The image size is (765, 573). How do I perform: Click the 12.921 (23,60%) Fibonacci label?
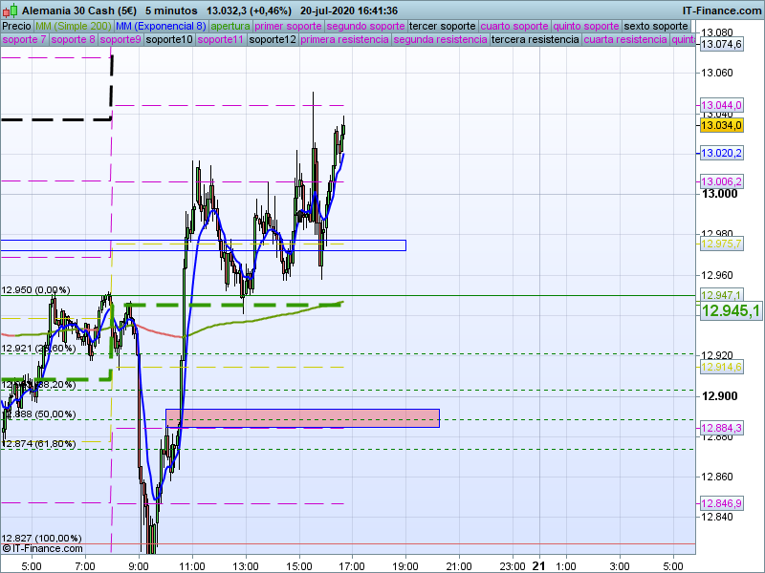click(38, 349)
